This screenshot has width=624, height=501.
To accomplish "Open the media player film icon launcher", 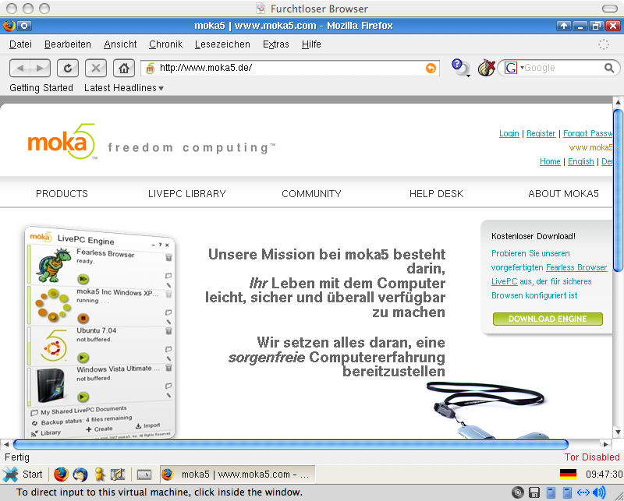I will (118, 474).
